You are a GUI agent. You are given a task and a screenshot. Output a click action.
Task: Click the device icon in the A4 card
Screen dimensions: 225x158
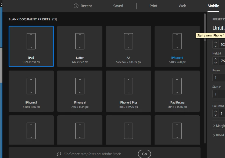click(128, 41)
